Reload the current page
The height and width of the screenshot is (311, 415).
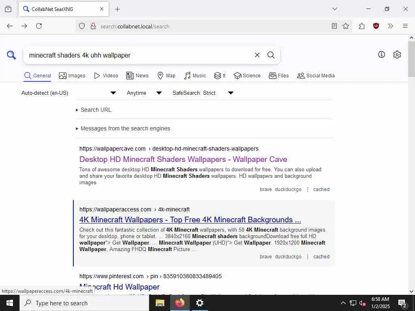point(39,26)
